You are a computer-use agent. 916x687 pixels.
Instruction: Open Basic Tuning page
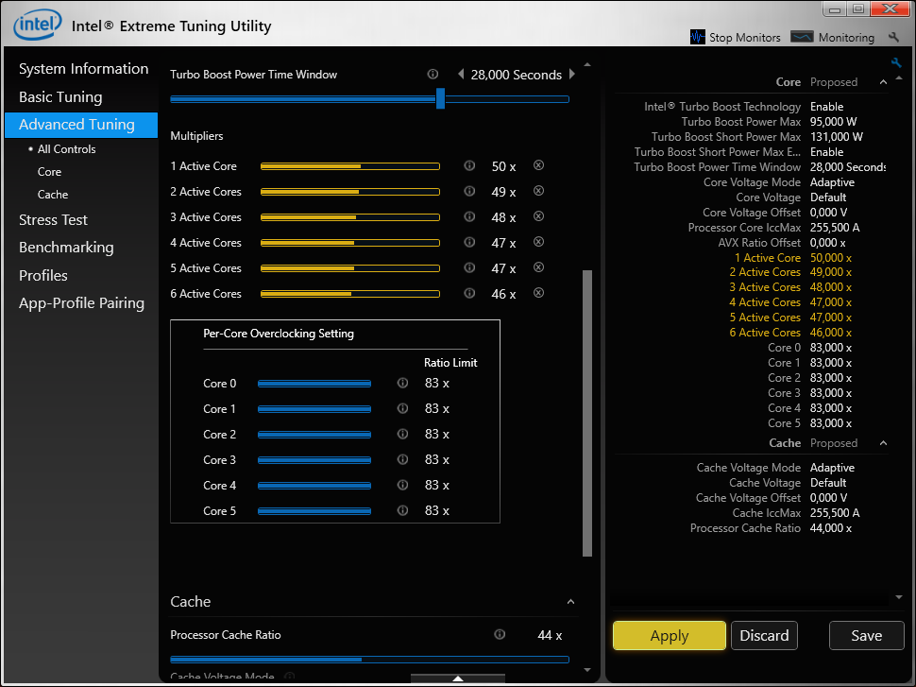[x=60, y=96]
